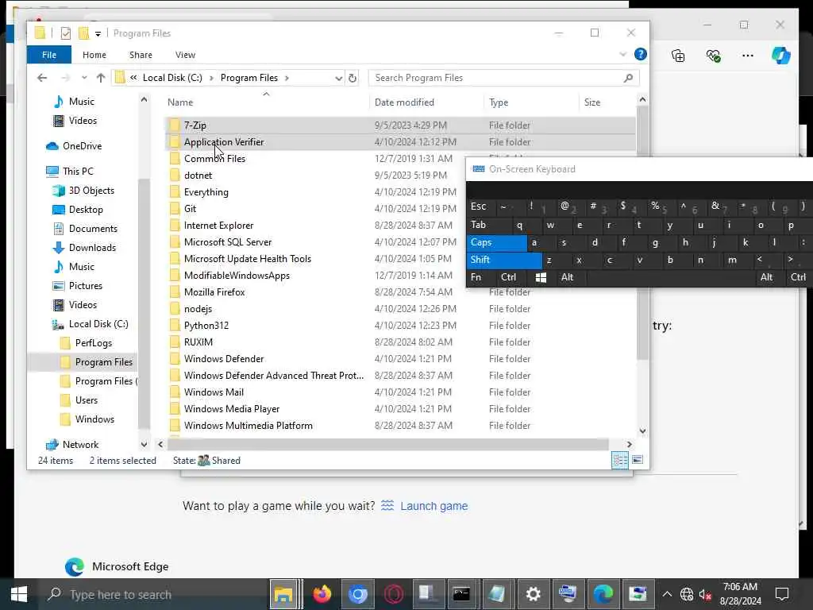
Task: Open File Explorer help icon
Action: (641, 54)
